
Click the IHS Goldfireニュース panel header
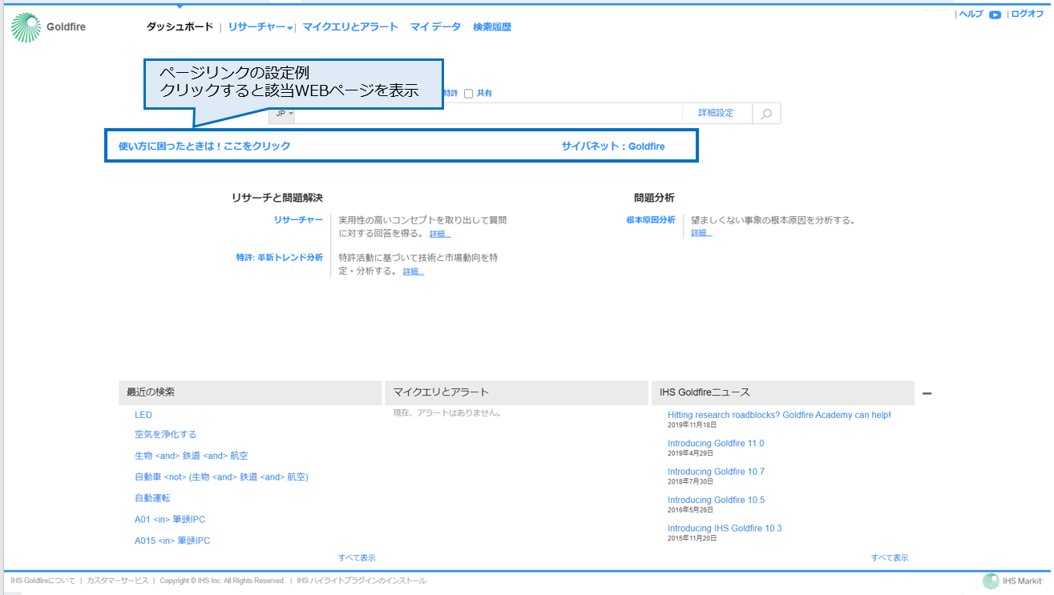click(782, 392)
